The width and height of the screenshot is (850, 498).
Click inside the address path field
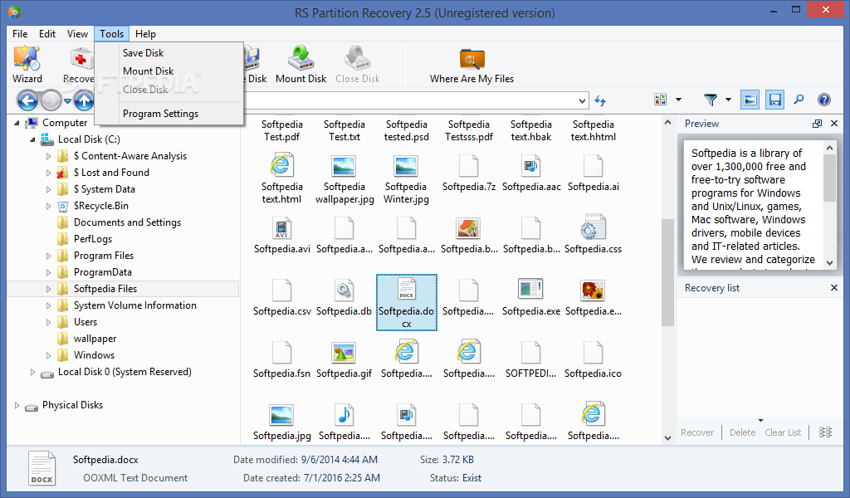409,100
